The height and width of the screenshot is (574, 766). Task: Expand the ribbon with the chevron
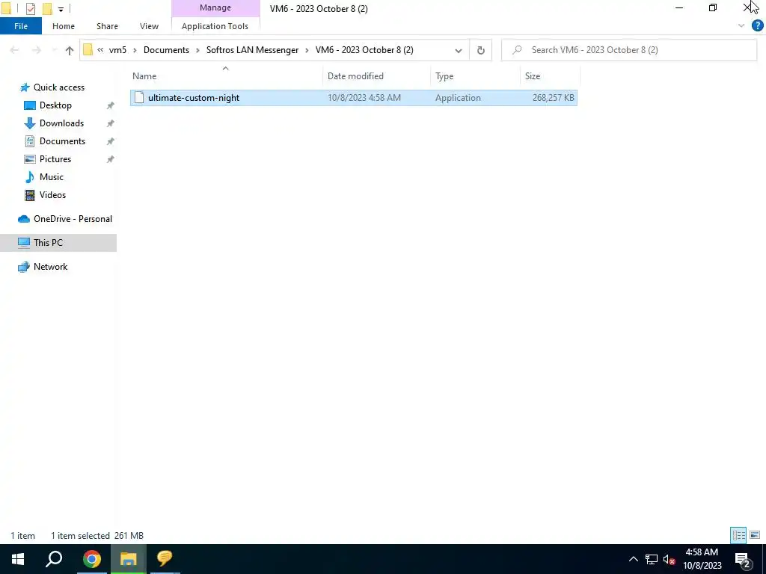point(741,25)
